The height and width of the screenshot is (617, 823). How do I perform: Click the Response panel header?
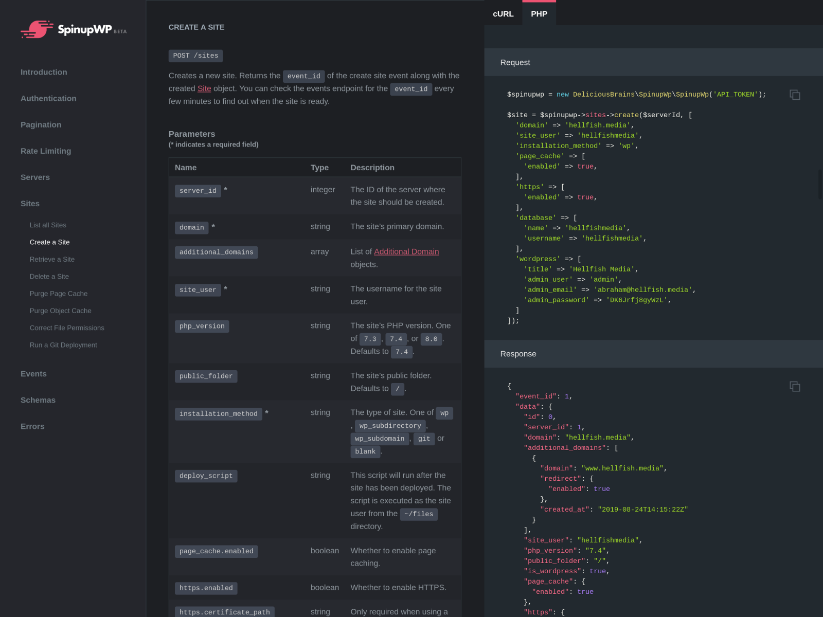654,354
